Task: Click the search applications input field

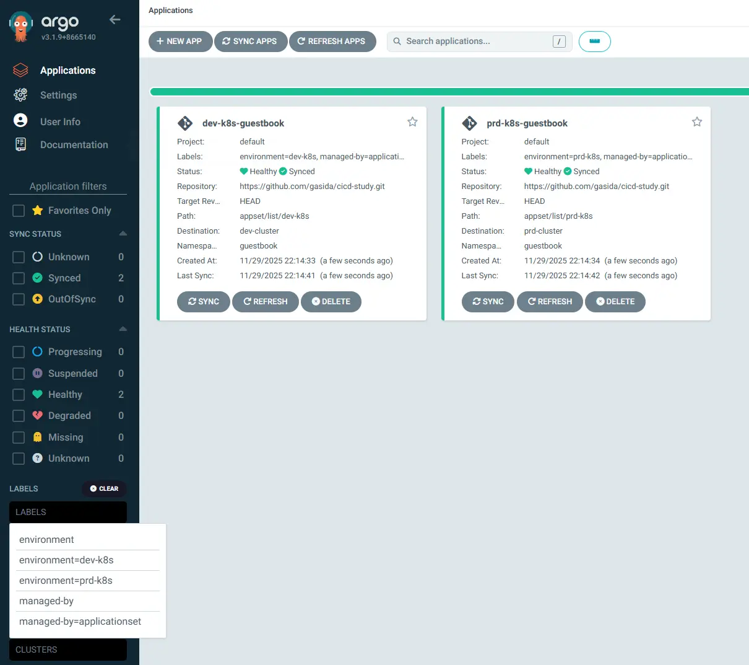Action: tap(480, 42)
